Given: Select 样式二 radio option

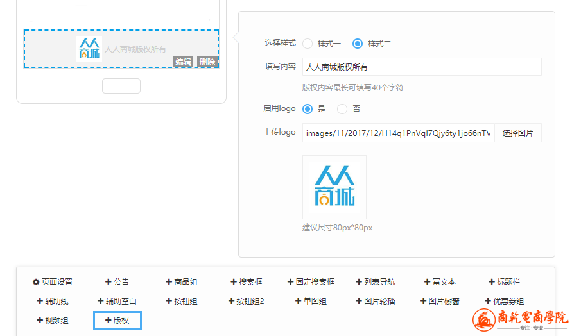Looking at the screenshot, I should (358, 44).
